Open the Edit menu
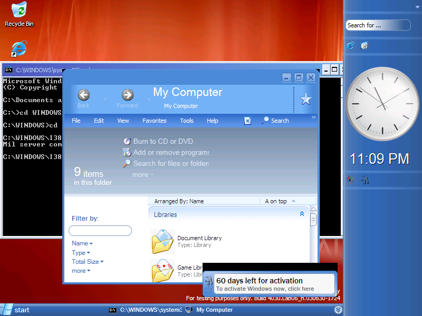 pos(99,121)
